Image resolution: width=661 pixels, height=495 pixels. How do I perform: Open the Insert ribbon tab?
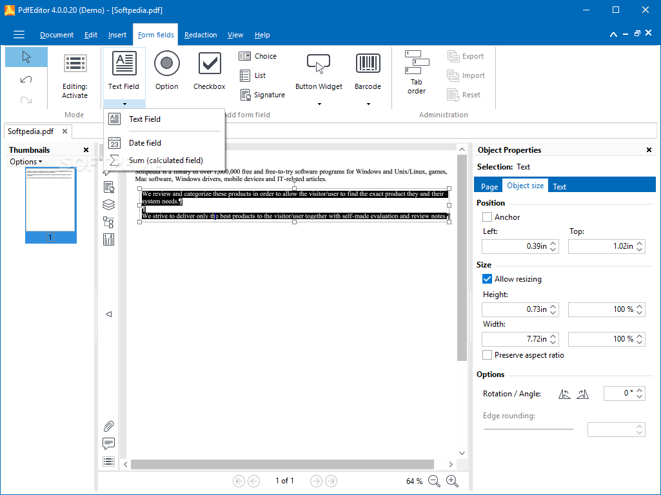tap(117, 35)
